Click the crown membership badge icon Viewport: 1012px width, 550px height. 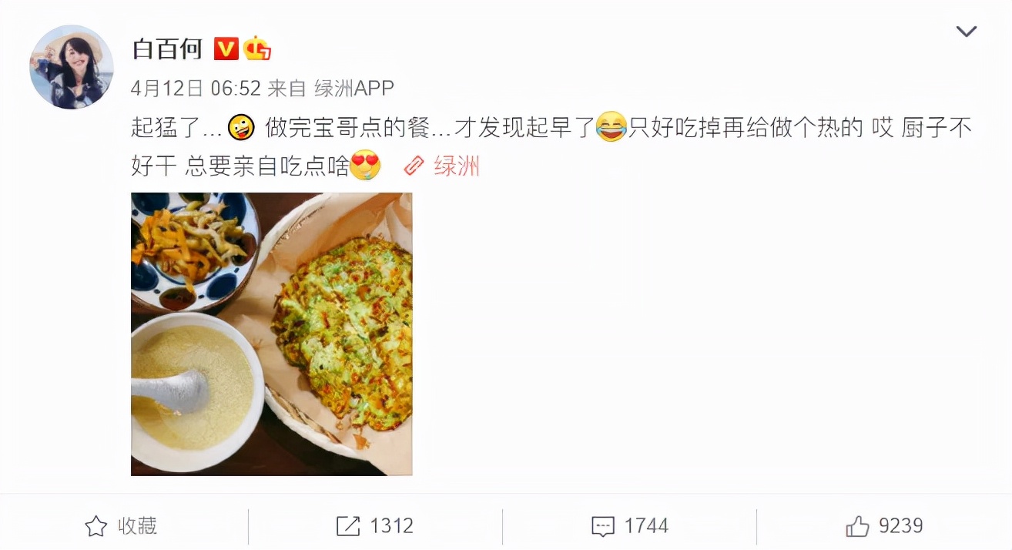pyautogui.click(x=258, y=49)
